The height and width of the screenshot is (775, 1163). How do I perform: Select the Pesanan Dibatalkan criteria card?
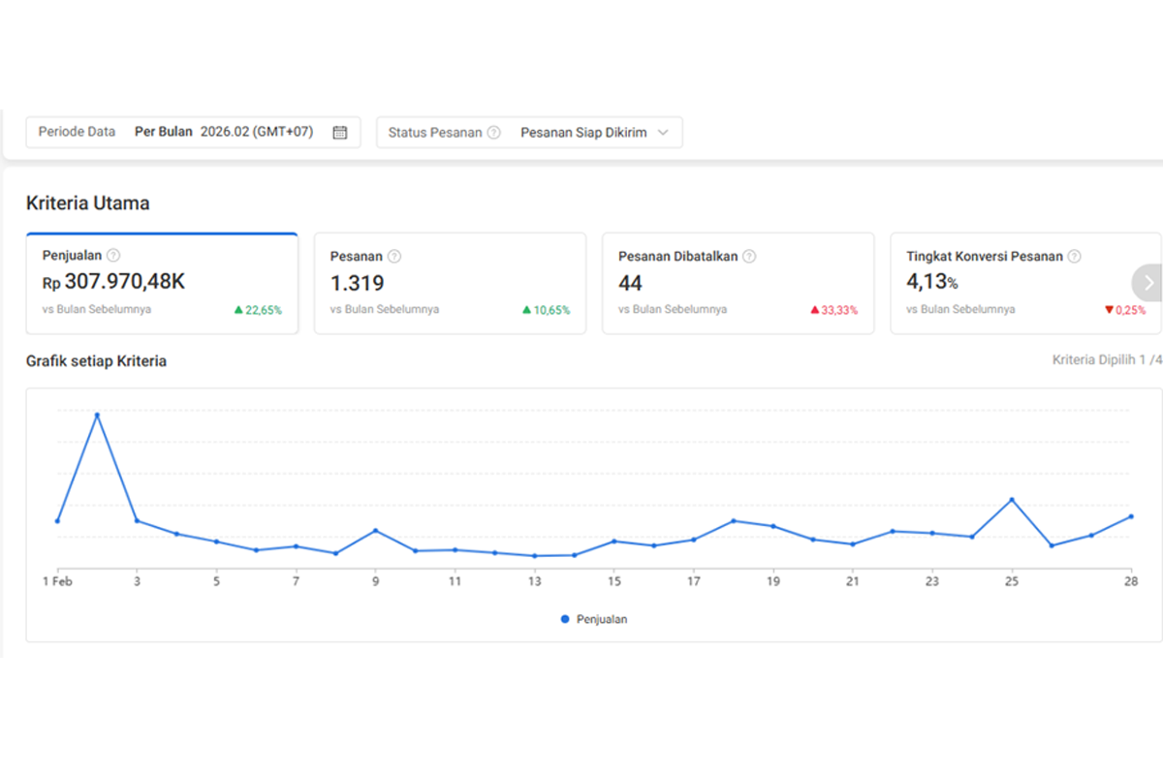pyautogui.click(x=739, y=284)
